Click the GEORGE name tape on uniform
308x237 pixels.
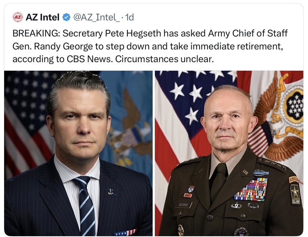tap(184, 205)
